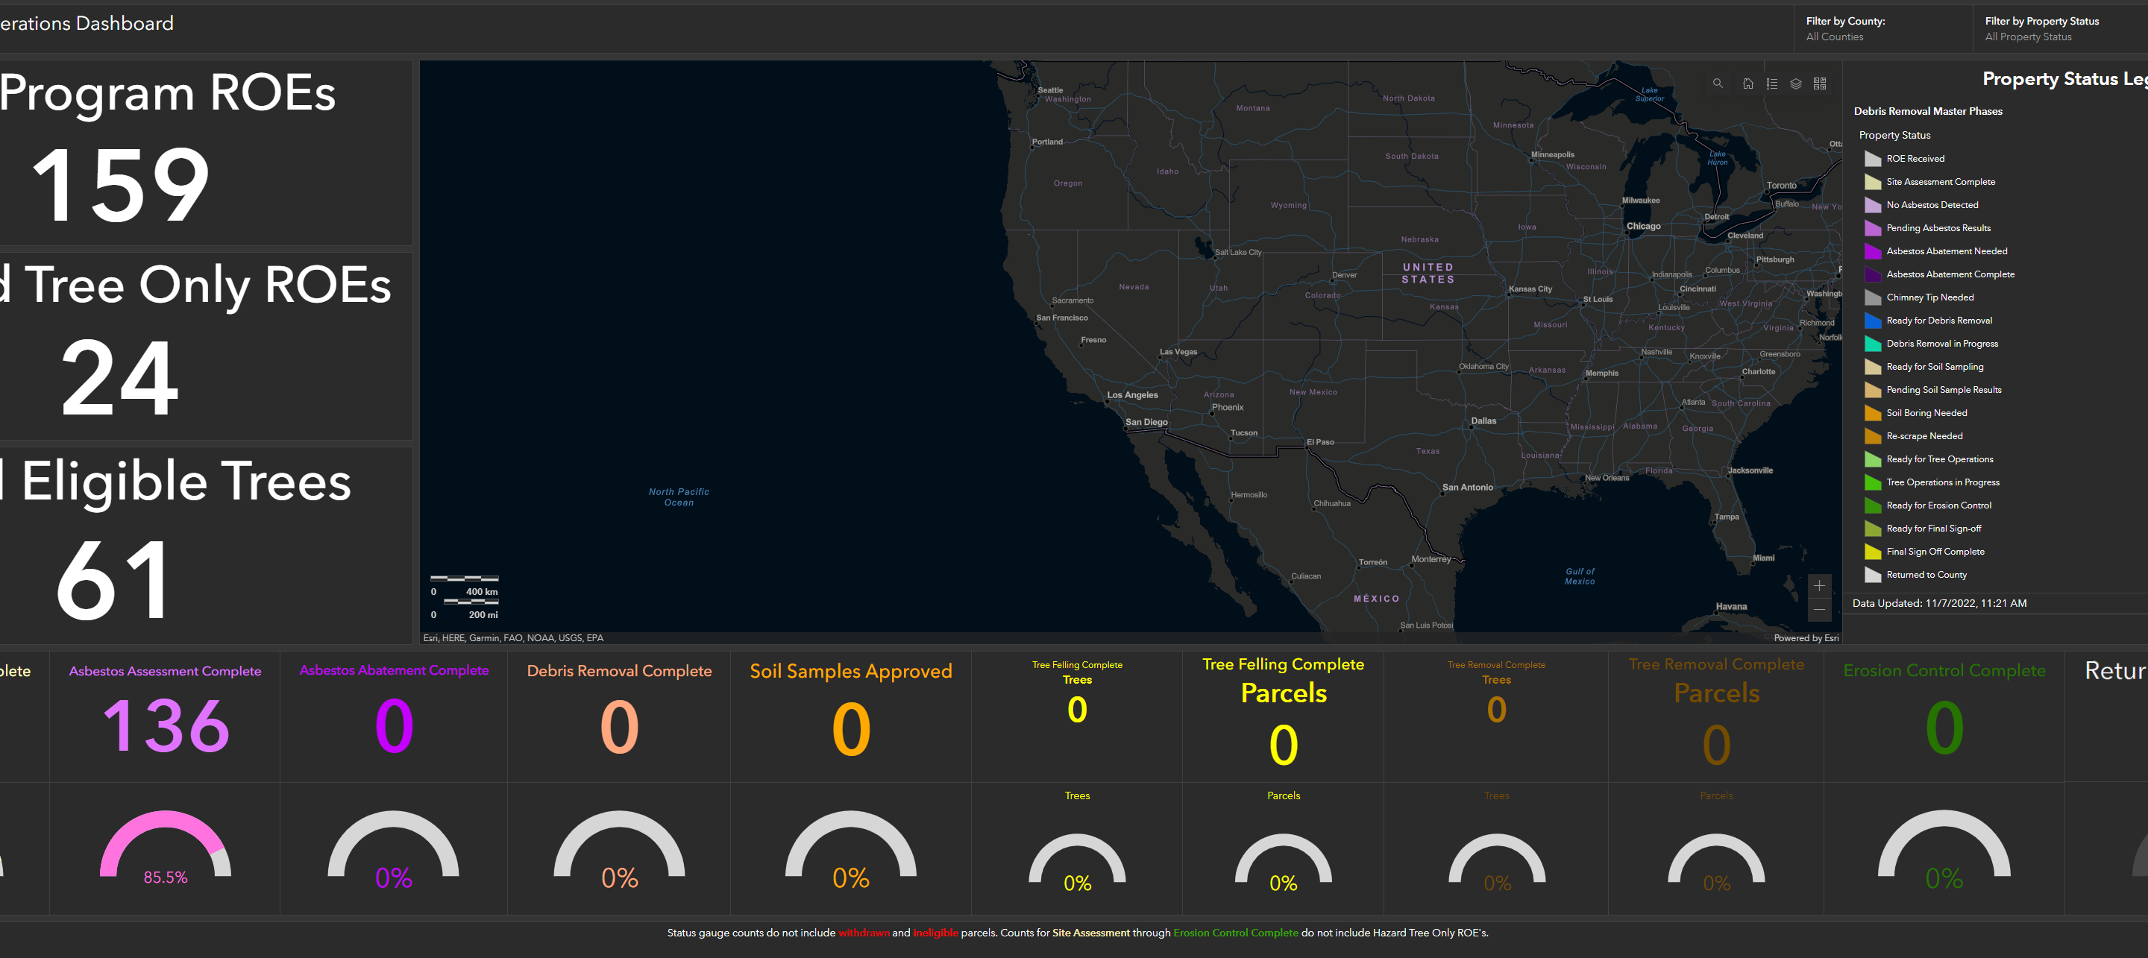Click the Debris Removal Master Phases heading
The image size is (2148, 958).
pos(1928,111)
